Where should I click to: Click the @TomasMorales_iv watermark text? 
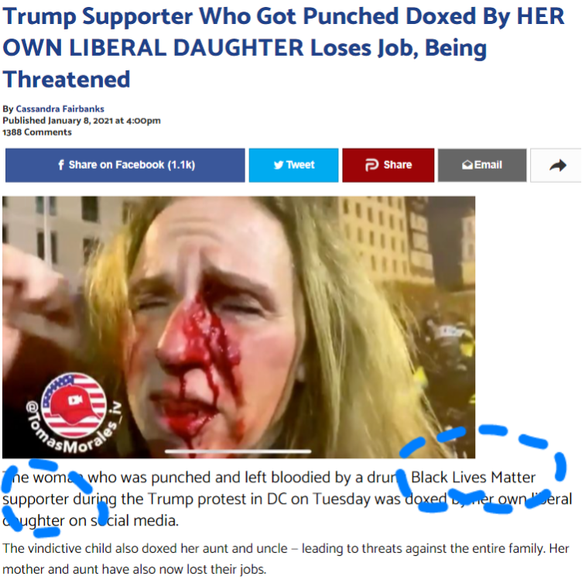click(x=73, y=427)
